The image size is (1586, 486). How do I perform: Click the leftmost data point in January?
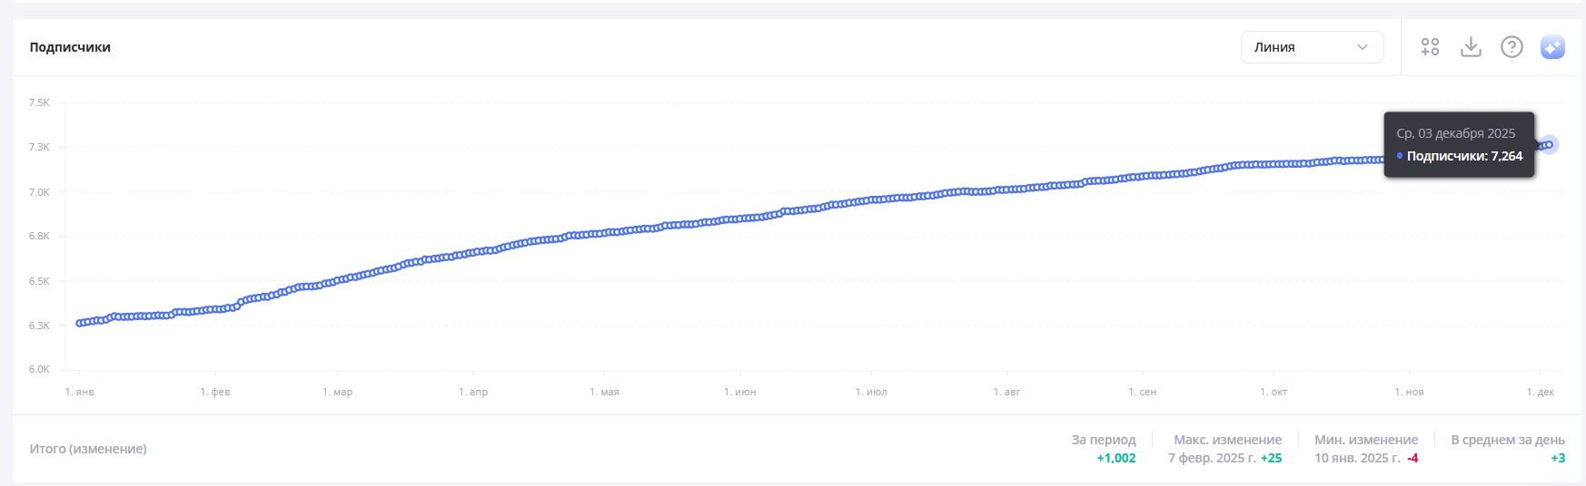coord(80,323)
